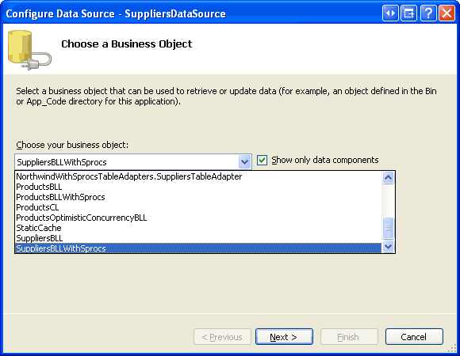
Task: Click the data source cylinder plug icon
Action: point(29,50)
